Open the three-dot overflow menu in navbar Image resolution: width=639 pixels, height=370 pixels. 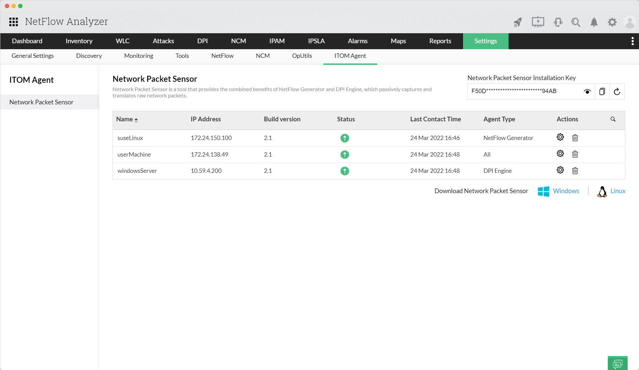point(632,41)
